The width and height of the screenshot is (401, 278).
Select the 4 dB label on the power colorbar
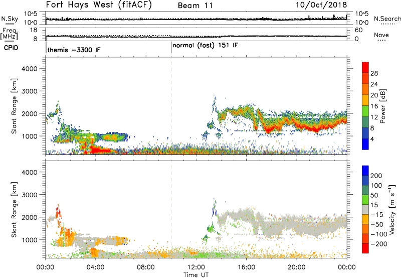coord(372,139)
